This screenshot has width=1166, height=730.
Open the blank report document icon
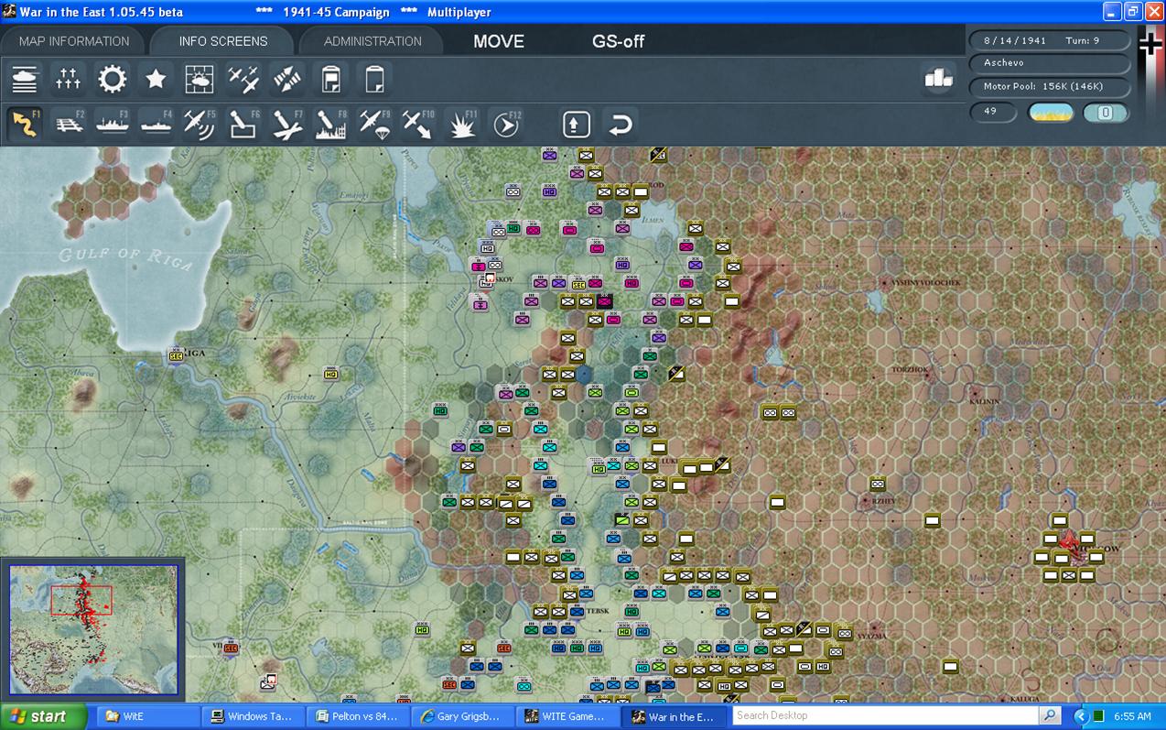pos(374,80)
